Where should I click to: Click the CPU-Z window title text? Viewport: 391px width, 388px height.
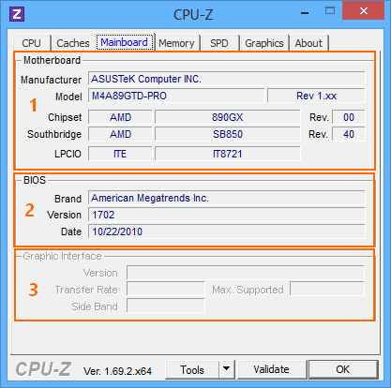pos(193,14)
